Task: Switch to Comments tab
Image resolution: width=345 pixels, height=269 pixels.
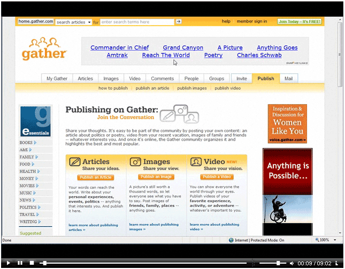Action: pos(163,79)
